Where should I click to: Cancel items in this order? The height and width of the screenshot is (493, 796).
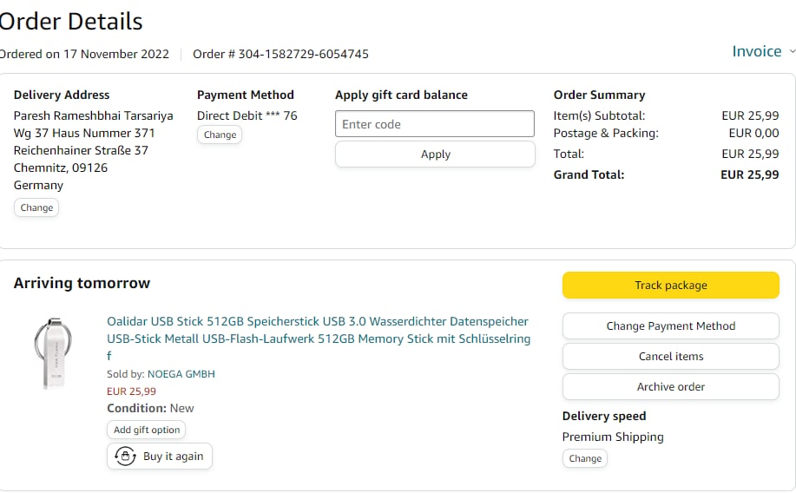pyautogui.click(x=670, y=357)
